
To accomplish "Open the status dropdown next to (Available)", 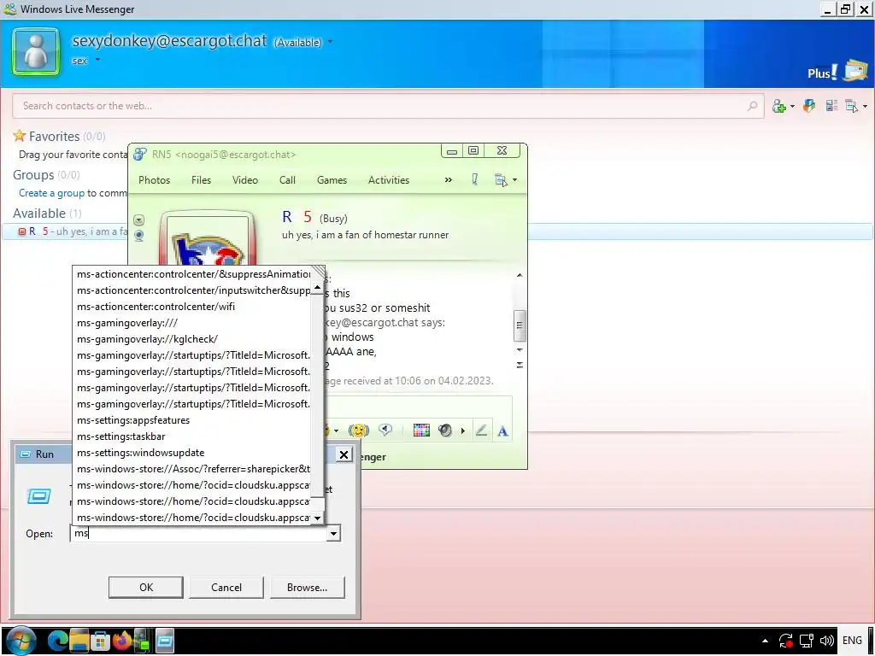I will 330,42.
